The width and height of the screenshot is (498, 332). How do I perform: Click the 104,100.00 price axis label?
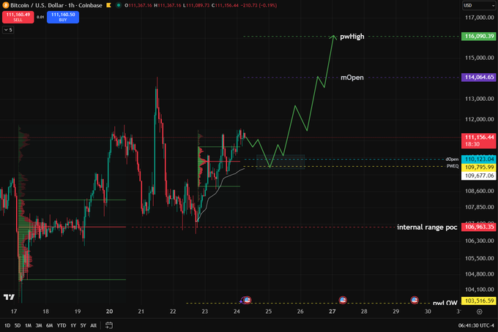click(480, 289)
